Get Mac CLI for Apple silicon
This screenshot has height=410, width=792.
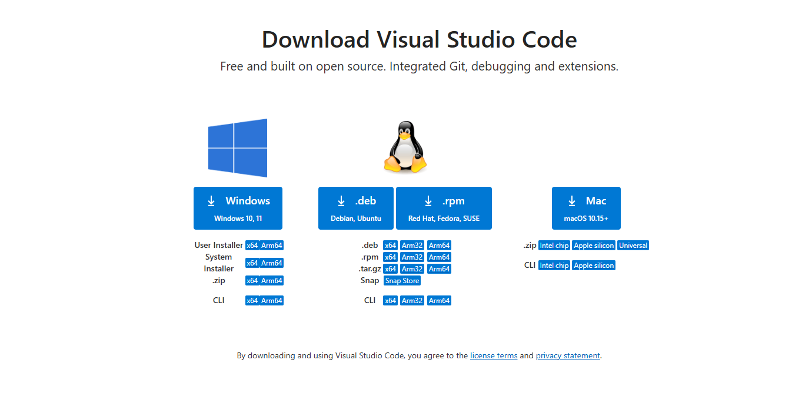pyautogui.click(x=594, y=266)
